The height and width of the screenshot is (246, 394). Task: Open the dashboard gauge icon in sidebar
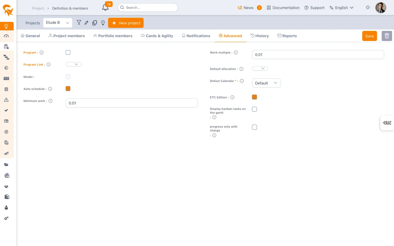[6, 36]
